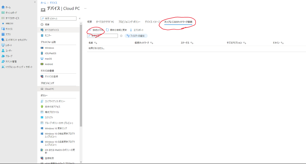Click the iOS/iPadOS platform icon
This screenshot has height=164, width=306.
(x=42, y=53)
